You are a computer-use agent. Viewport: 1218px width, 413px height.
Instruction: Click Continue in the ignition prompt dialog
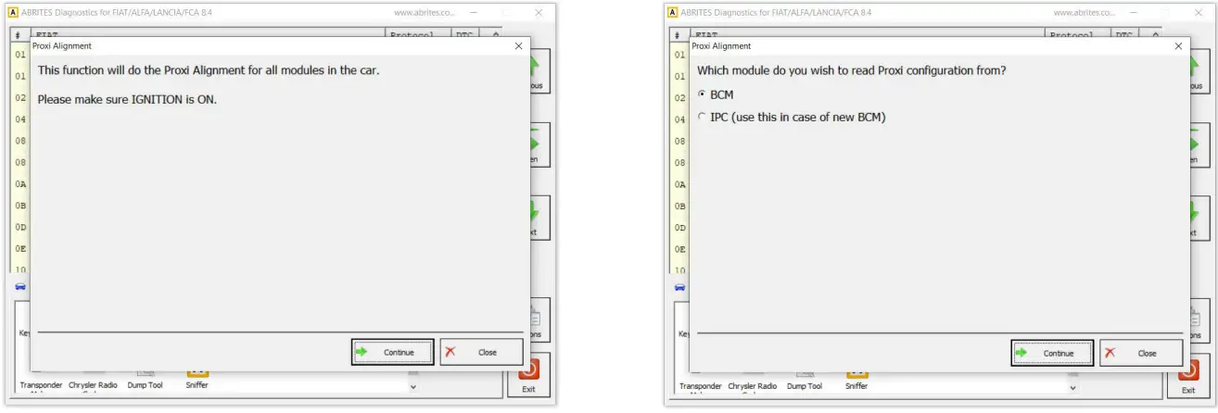[x=393, y=352]
